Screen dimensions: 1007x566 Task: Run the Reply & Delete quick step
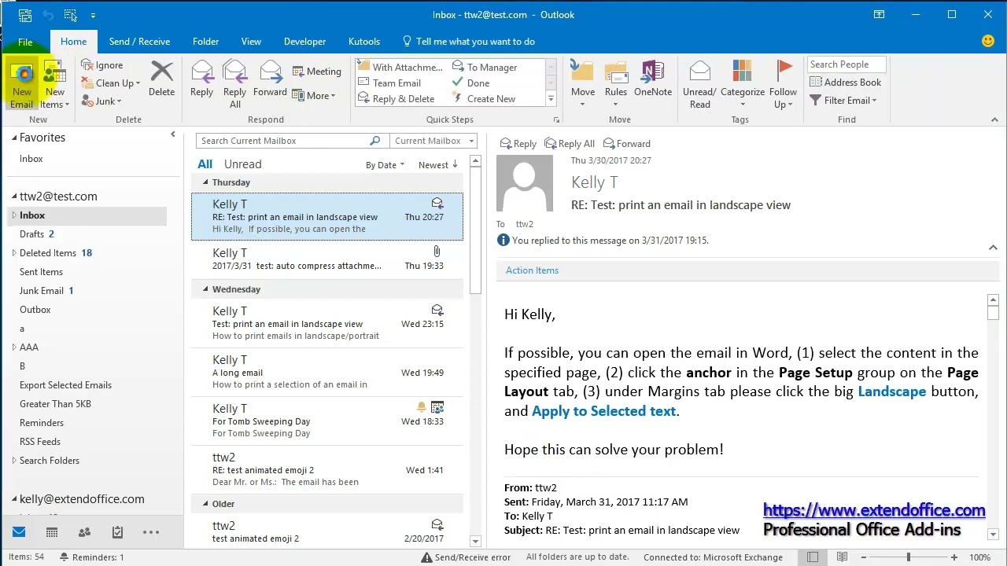pos(396,98)
